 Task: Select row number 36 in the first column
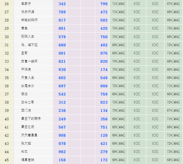point(7,86)
